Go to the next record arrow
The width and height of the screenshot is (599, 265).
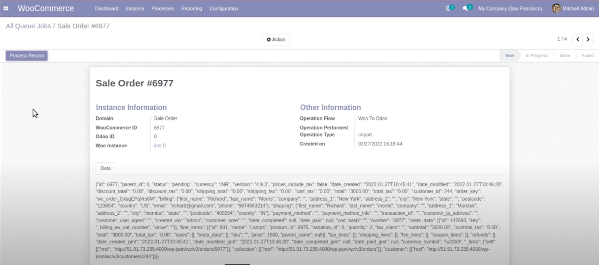588,39
